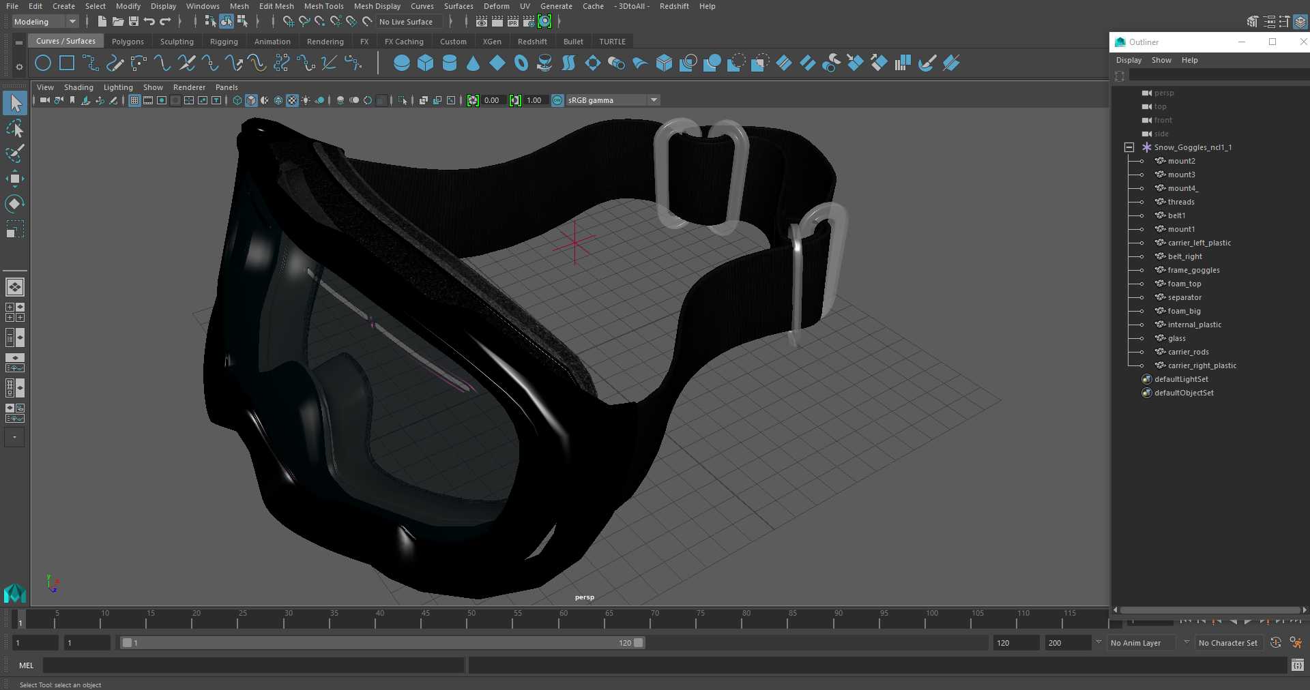
Task: Open the Deform menu
Action: [496, 6]
